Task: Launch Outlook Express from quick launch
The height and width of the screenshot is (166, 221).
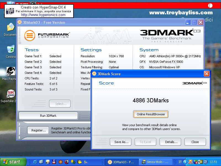Action: [x=41, y=162]
